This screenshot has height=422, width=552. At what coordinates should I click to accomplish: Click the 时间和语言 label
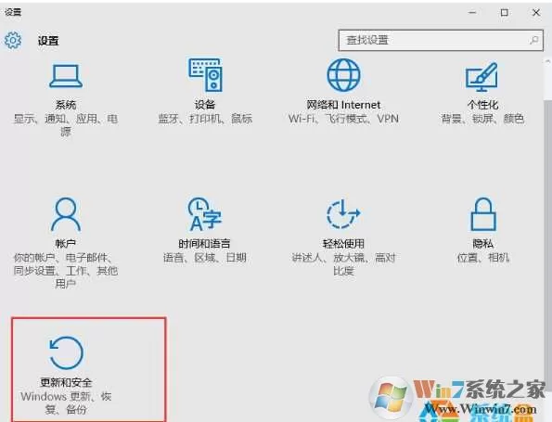click(204, 243)
